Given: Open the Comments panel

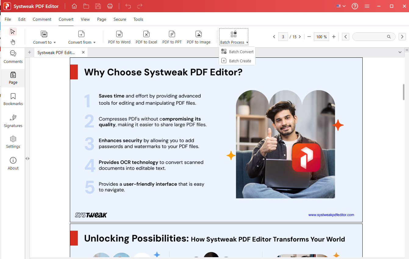Looking at the screenshot, I should [x=13, y=57].
